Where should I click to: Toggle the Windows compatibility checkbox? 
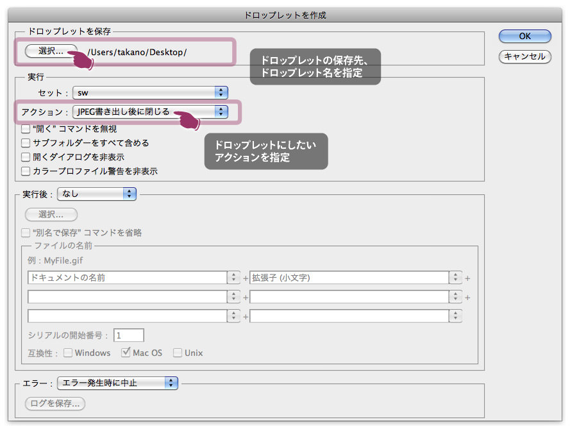[x=67, y=353]
